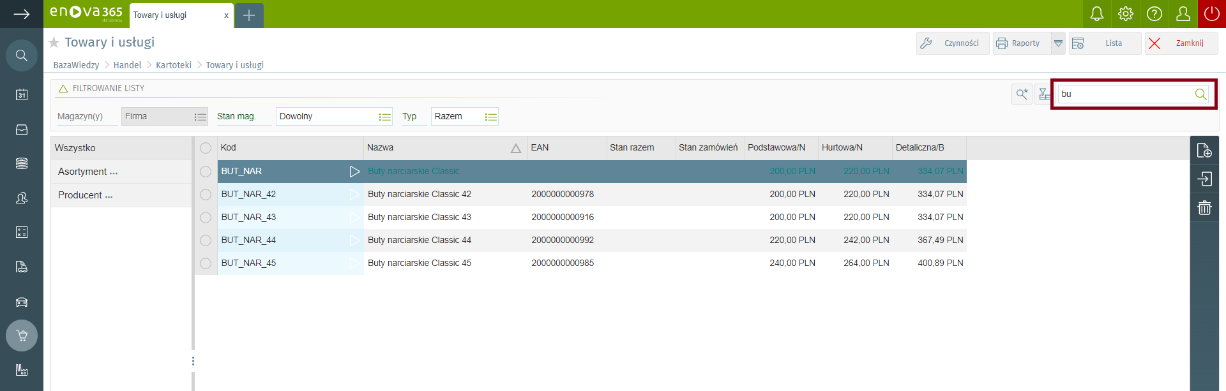
Task: Select the BUT_NAR_42 row radio button
Action: [206, 195]
